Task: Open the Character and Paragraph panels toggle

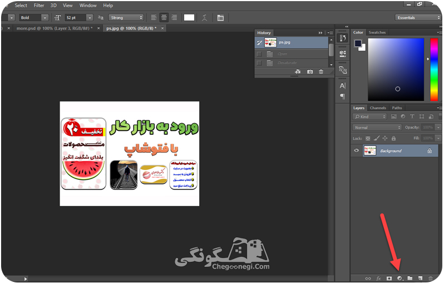Action: pyautogui.click(x=220, y=18)
